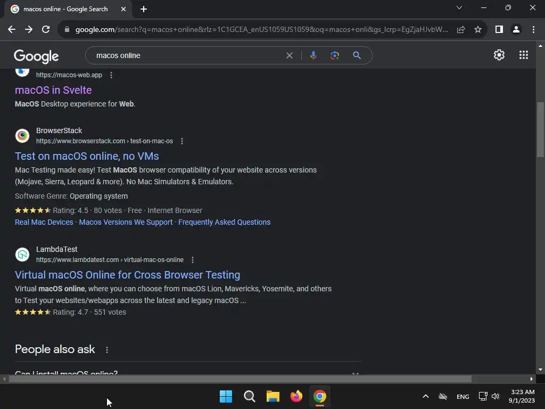
Task: Expand 'Can I install macOS online?' question
Action: (x=188, y=373)
